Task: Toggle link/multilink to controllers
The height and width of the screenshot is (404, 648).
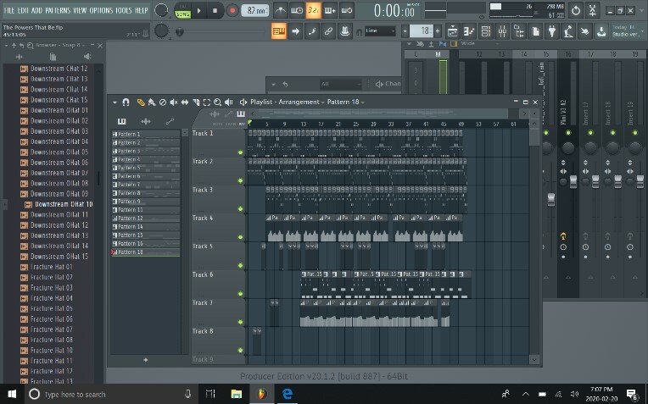Action: point(328,31)
